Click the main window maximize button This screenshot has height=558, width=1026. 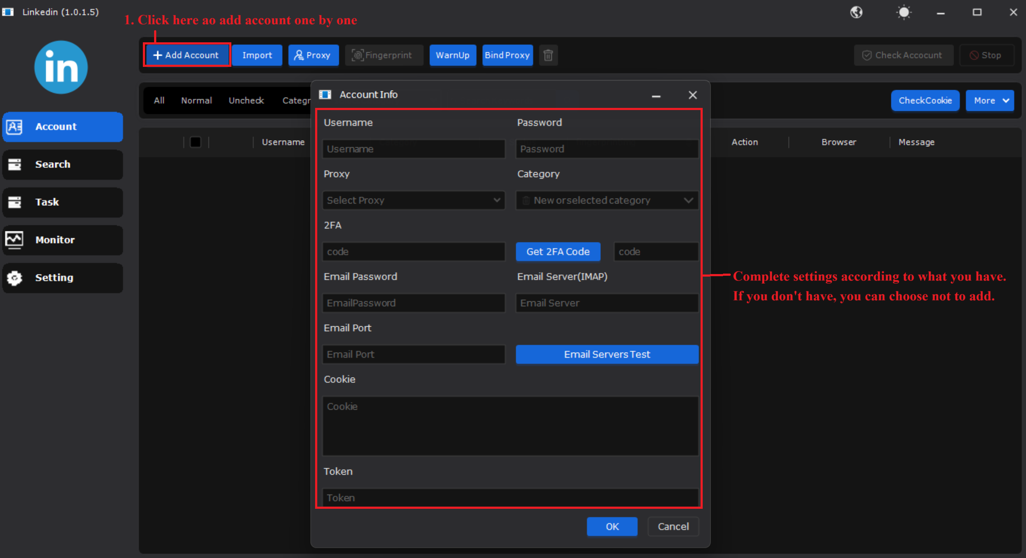(977, 12)
